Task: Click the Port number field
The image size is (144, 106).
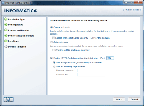Action: pyautogui.click(x=110, y=58)
